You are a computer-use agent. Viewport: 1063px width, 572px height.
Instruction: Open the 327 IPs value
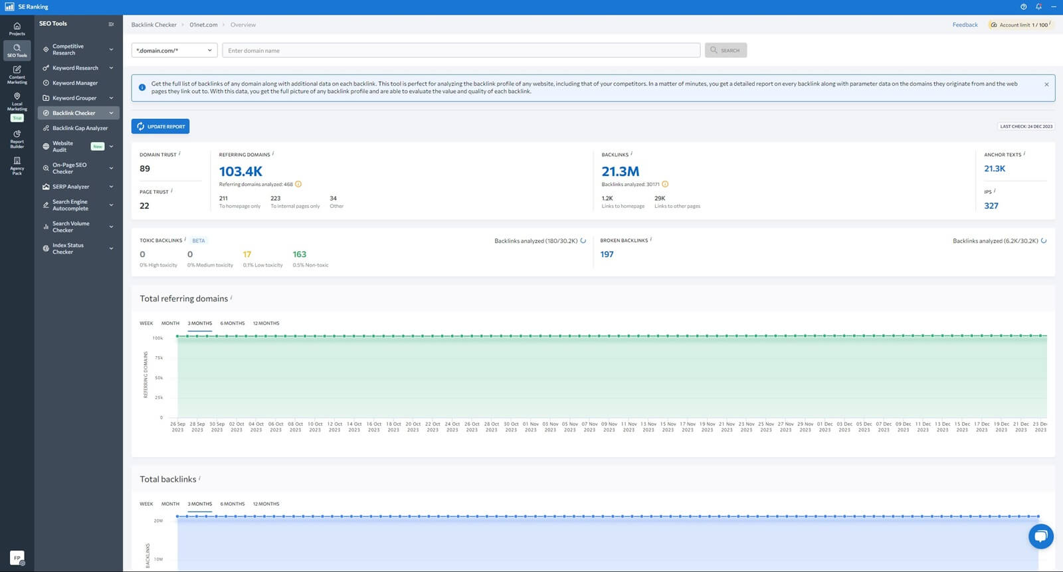(991, 206)
